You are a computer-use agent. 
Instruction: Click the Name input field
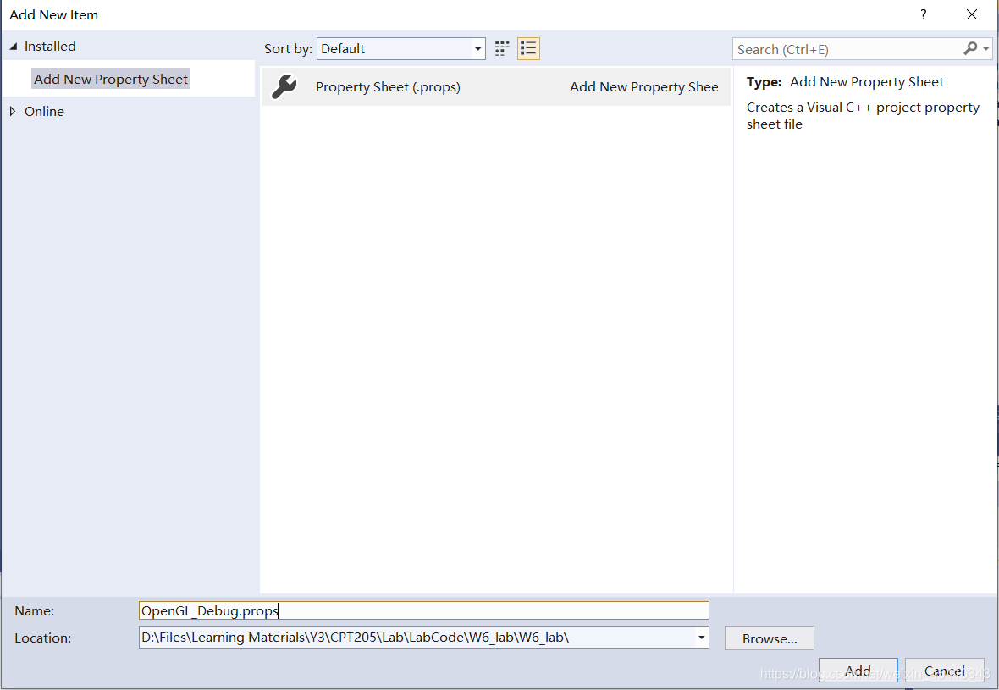click(x=423, y=610)
